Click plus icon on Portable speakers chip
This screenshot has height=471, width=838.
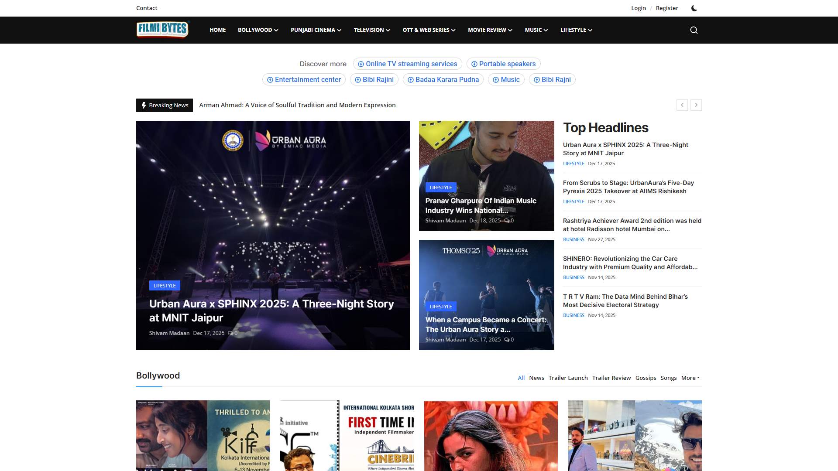coord(474,64)
